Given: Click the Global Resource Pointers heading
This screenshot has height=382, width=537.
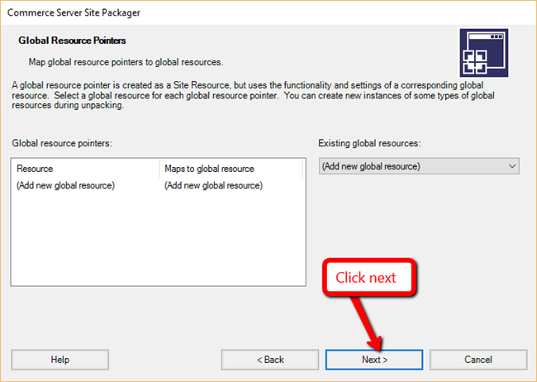Looking at the screenshot, I should [x=72, y=41].
